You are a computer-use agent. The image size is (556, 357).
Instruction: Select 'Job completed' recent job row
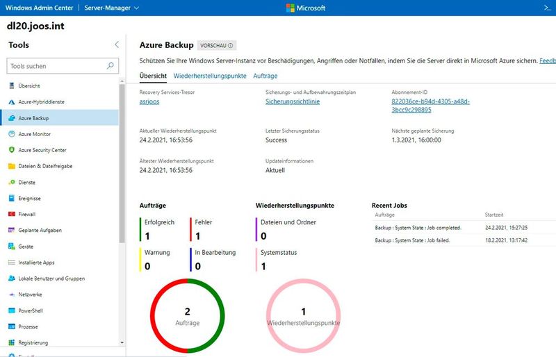464,228
